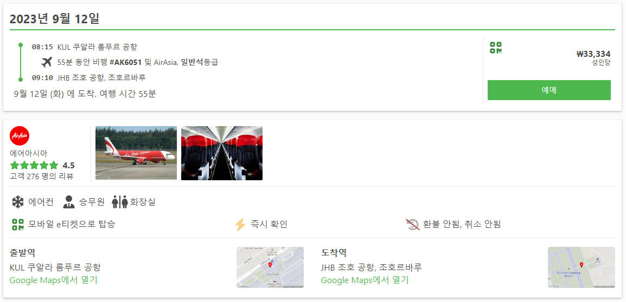Screen dimensions: 626x302
Task: Open Google Maps link for KUL departure
Action: coord(54,280)
